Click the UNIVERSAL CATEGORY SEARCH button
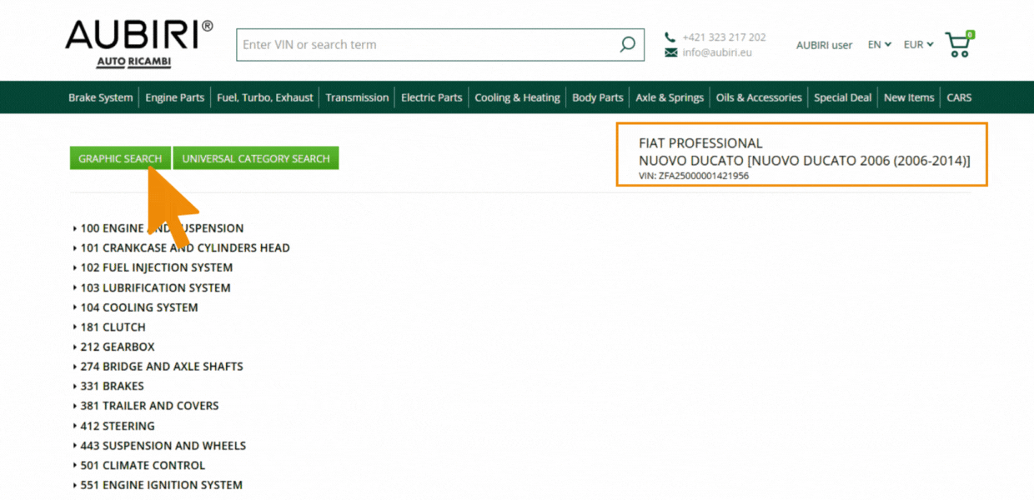The width and height of the screenshot is (1034, 500). (256, 158)
